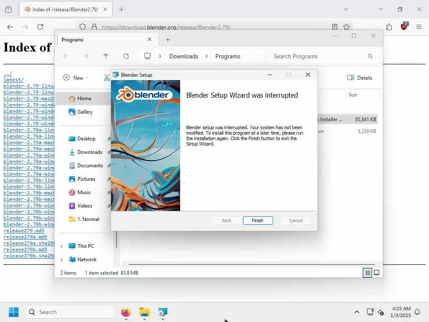Open Firefox from the taskbar
This screenshot has width=429, height=322.
click(x=126, y=312)
